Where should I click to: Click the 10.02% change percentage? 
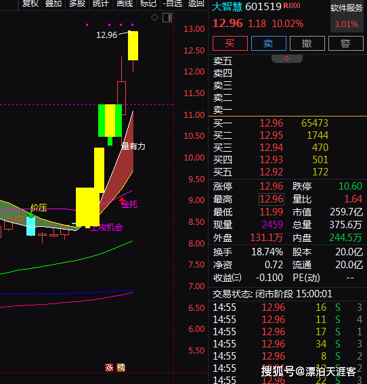pyautogui.click(x=288, y=24)
